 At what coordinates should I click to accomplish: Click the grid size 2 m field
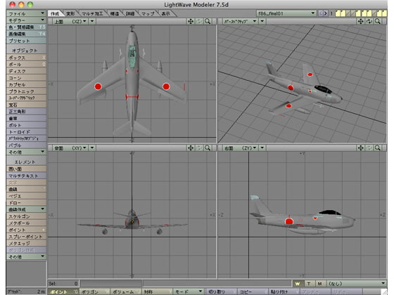click(x=26, y=291)
